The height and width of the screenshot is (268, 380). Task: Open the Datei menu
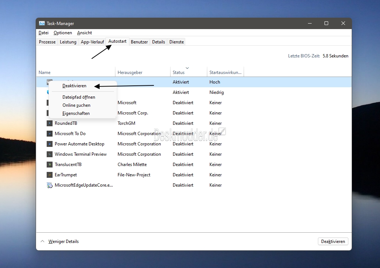[44, 33]
